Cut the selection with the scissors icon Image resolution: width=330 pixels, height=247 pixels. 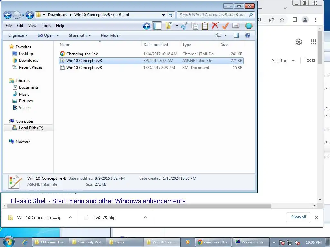coord(184,26)
